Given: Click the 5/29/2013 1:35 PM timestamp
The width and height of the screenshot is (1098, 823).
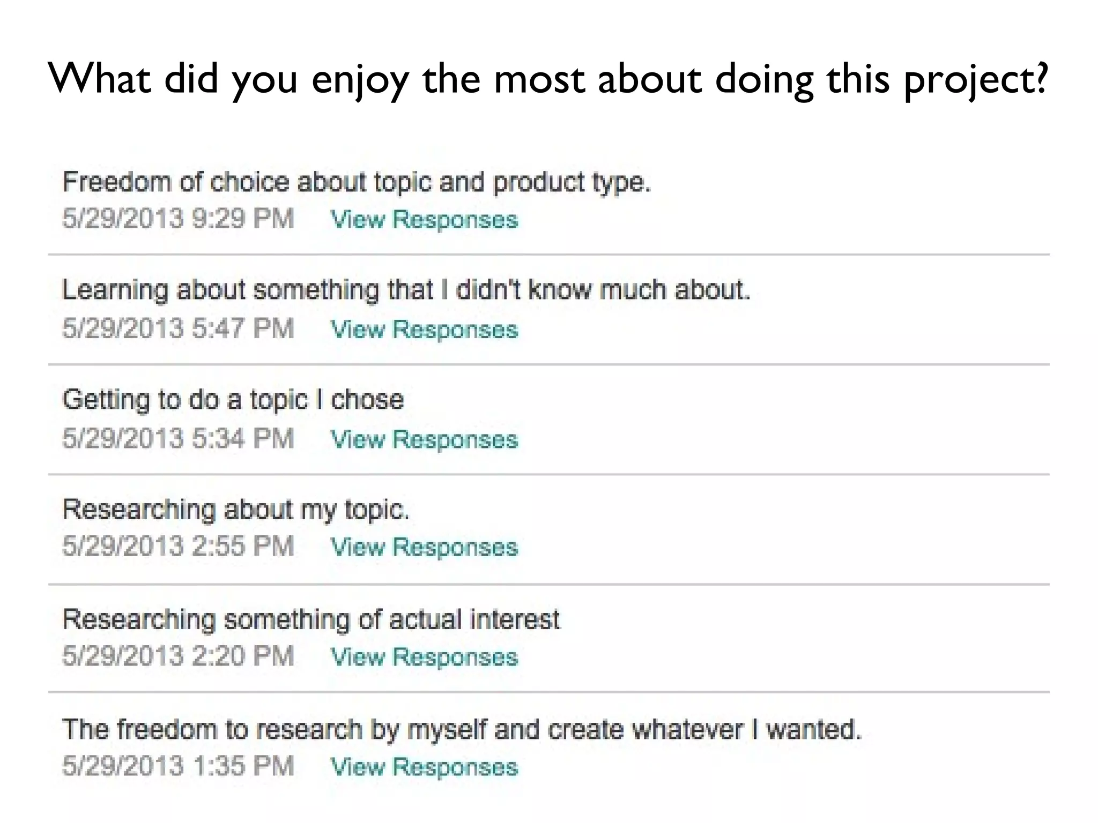Looking at the screenshot, I should pos(178,766).
